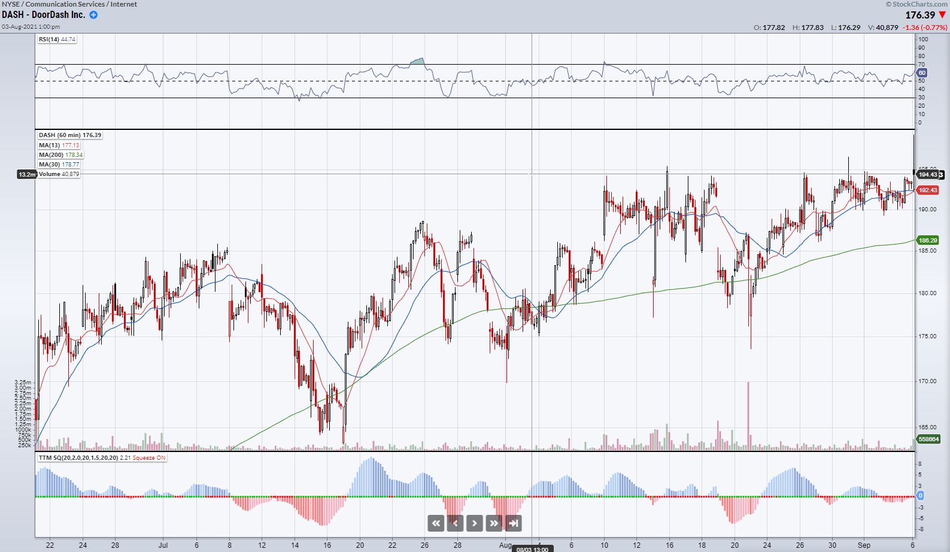The height and width of the screenshot is (552, 950).
Task: Click the blue plus icon beside DoorDash Inc.
Action: 93,15
